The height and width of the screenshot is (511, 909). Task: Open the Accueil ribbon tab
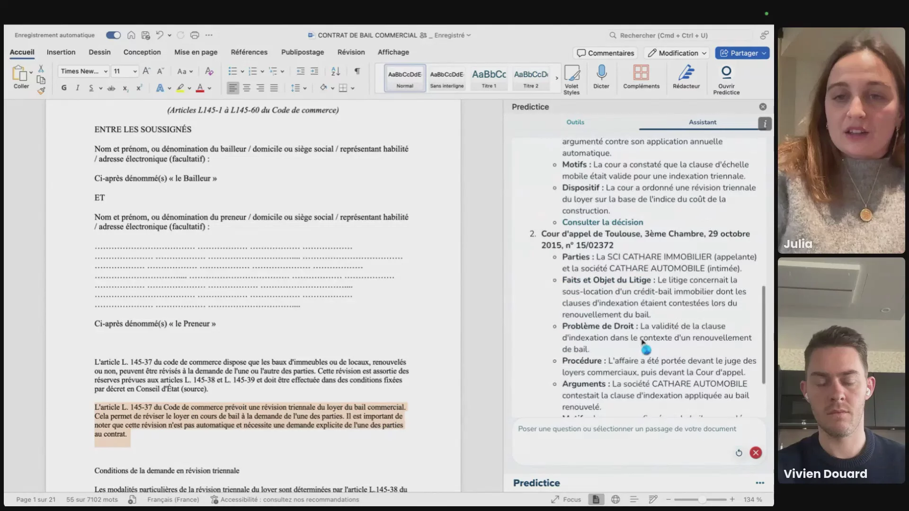click(22, 52)
